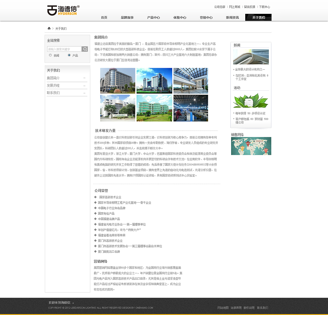Open the 首页 nav tab
This screenshot has height=315, width=328.
(104, 17)
